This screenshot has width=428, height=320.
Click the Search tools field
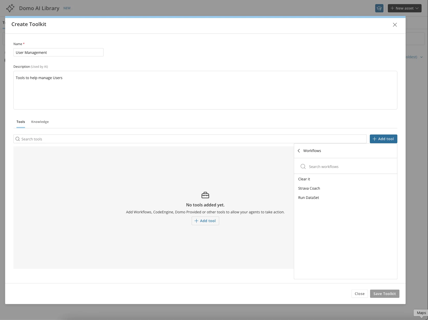pyautogui.click(x=190, y=139)
